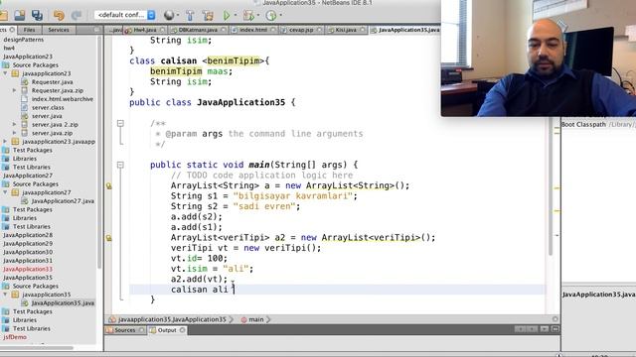Switch to the Files tab
The width and height of the screenshot is (636, 357).
[29, 30]
